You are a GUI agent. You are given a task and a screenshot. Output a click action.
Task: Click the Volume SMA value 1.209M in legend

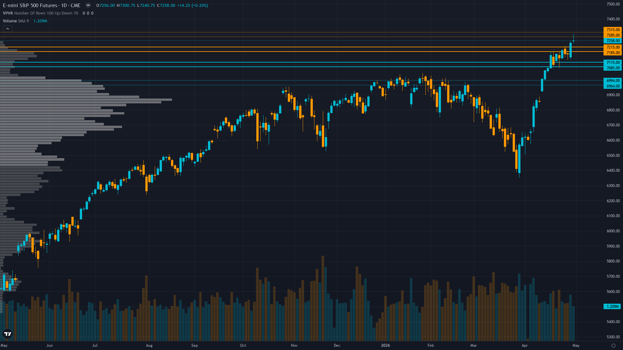tap(40, 21)
